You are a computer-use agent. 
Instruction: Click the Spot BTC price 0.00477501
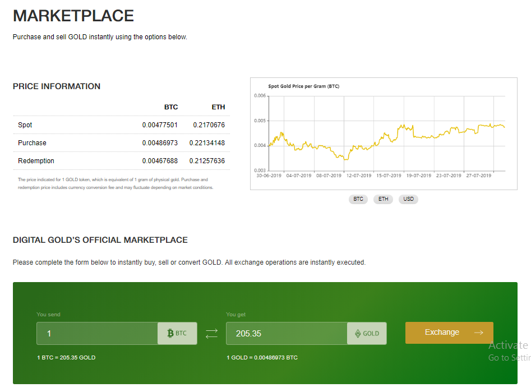tap(160, 125)
